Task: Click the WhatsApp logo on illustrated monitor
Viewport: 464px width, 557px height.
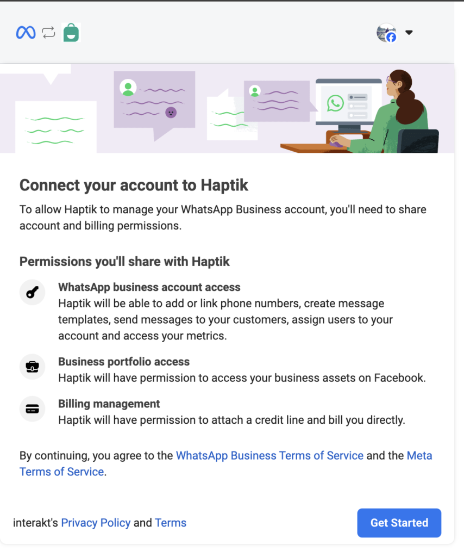Action: pyautogui.click(x=335, y=103)
